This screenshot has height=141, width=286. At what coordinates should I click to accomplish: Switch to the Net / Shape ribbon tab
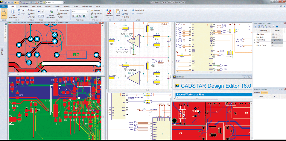coord(37,6)
